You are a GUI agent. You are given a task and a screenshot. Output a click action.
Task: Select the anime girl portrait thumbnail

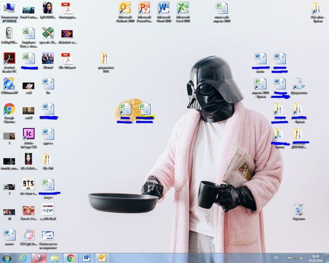29,162
